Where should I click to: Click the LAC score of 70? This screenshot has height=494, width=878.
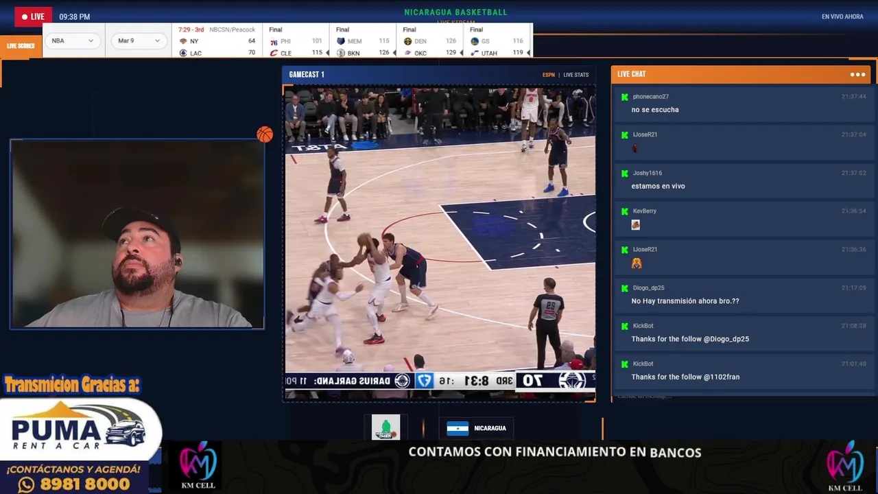pyautogui.click(x=252, y=53)
